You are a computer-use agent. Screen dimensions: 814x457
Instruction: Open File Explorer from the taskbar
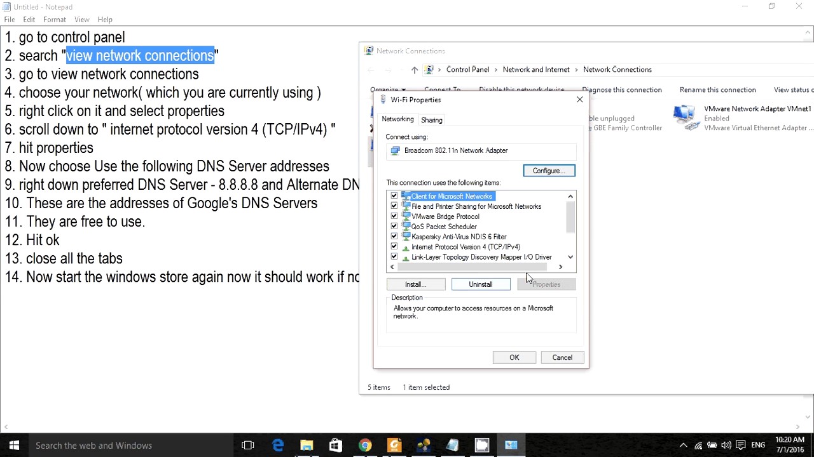click(307, 445)
